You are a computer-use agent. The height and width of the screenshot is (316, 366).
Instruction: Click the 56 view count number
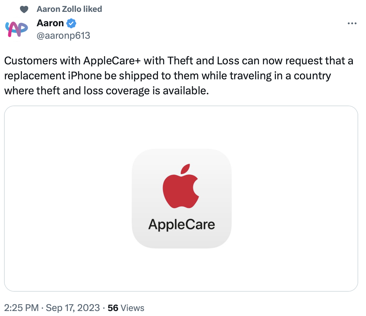coord(113,308)
